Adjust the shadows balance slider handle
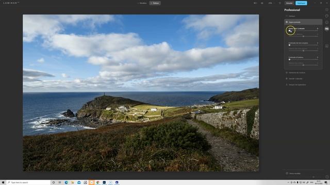 pos(303,65)
